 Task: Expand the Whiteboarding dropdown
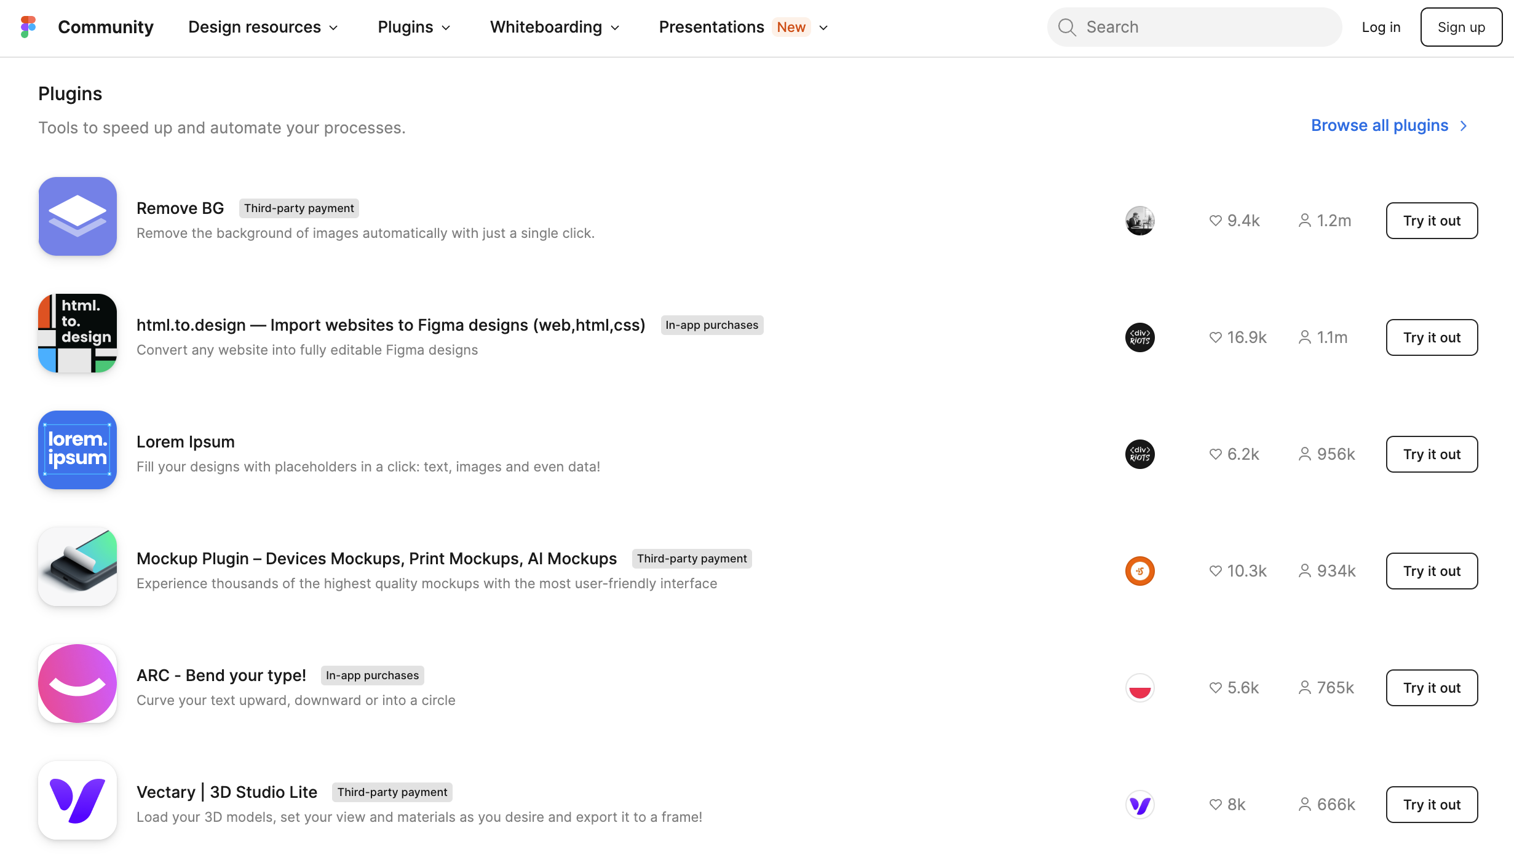[555, 27]
